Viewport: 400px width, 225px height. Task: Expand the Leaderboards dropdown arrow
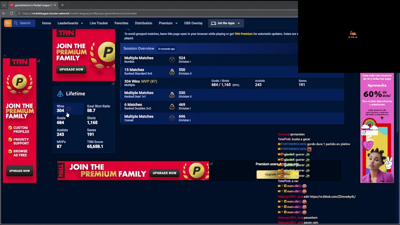(x=82, y=23)
